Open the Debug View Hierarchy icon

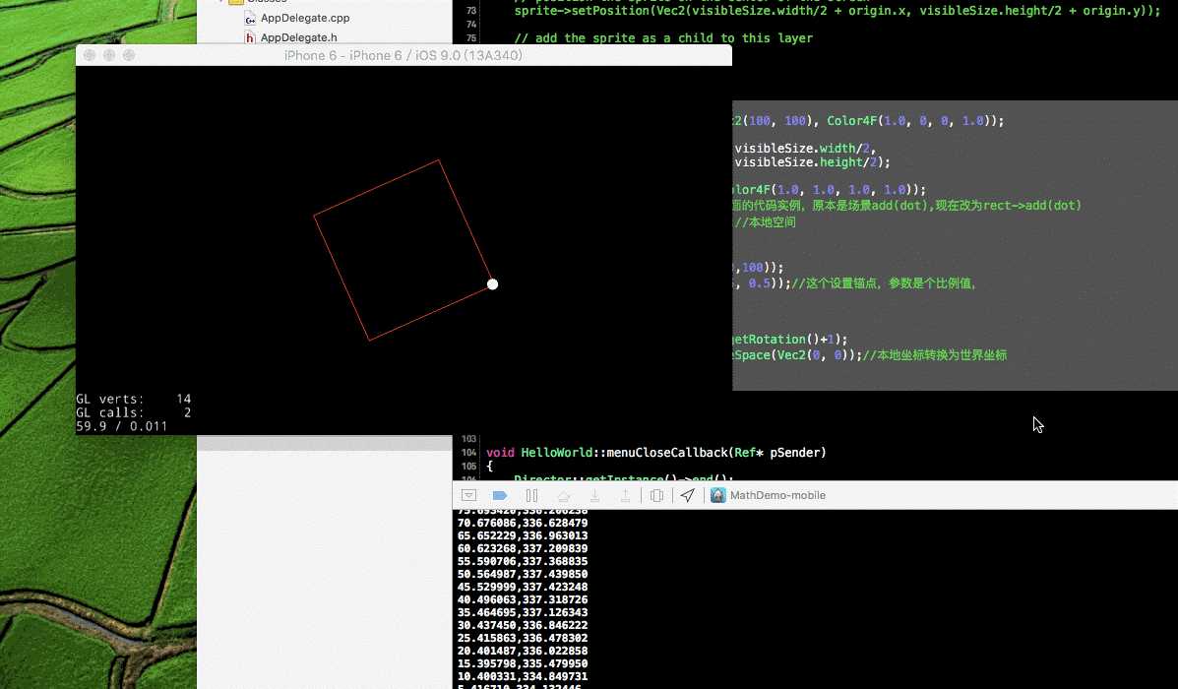coord(656,496)
